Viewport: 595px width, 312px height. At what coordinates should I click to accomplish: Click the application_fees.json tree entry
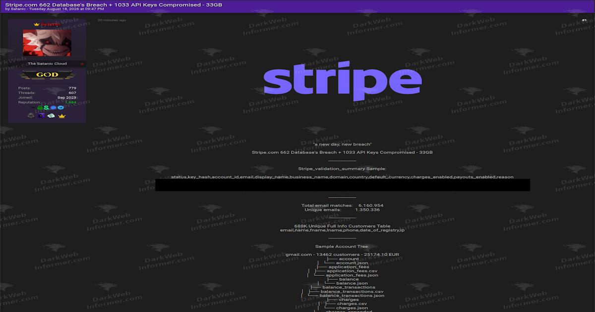click(x=352, y=275)
